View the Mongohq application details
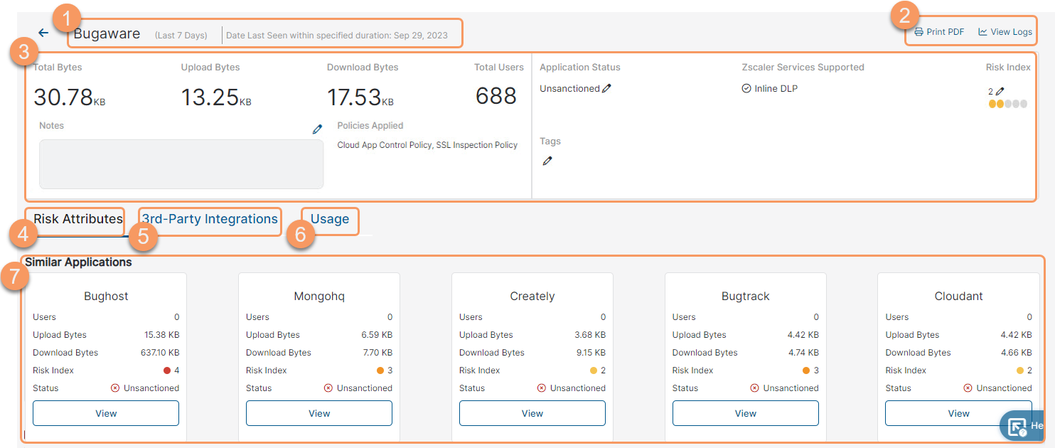This screenshot has height=448, width=1055. [319, 413]
